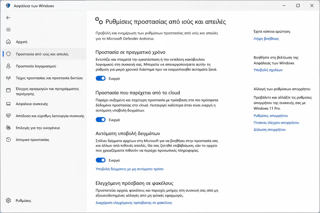Close the Windows Security window
Screen dimensions: 320x213
coord(312,6)
